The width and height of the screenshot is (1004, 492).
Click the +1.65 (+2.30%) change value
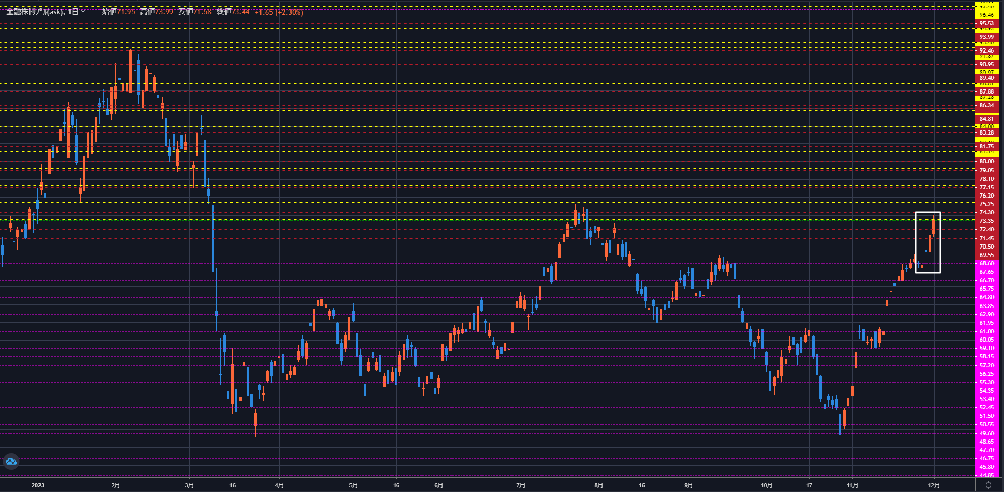tap(279, 12)
